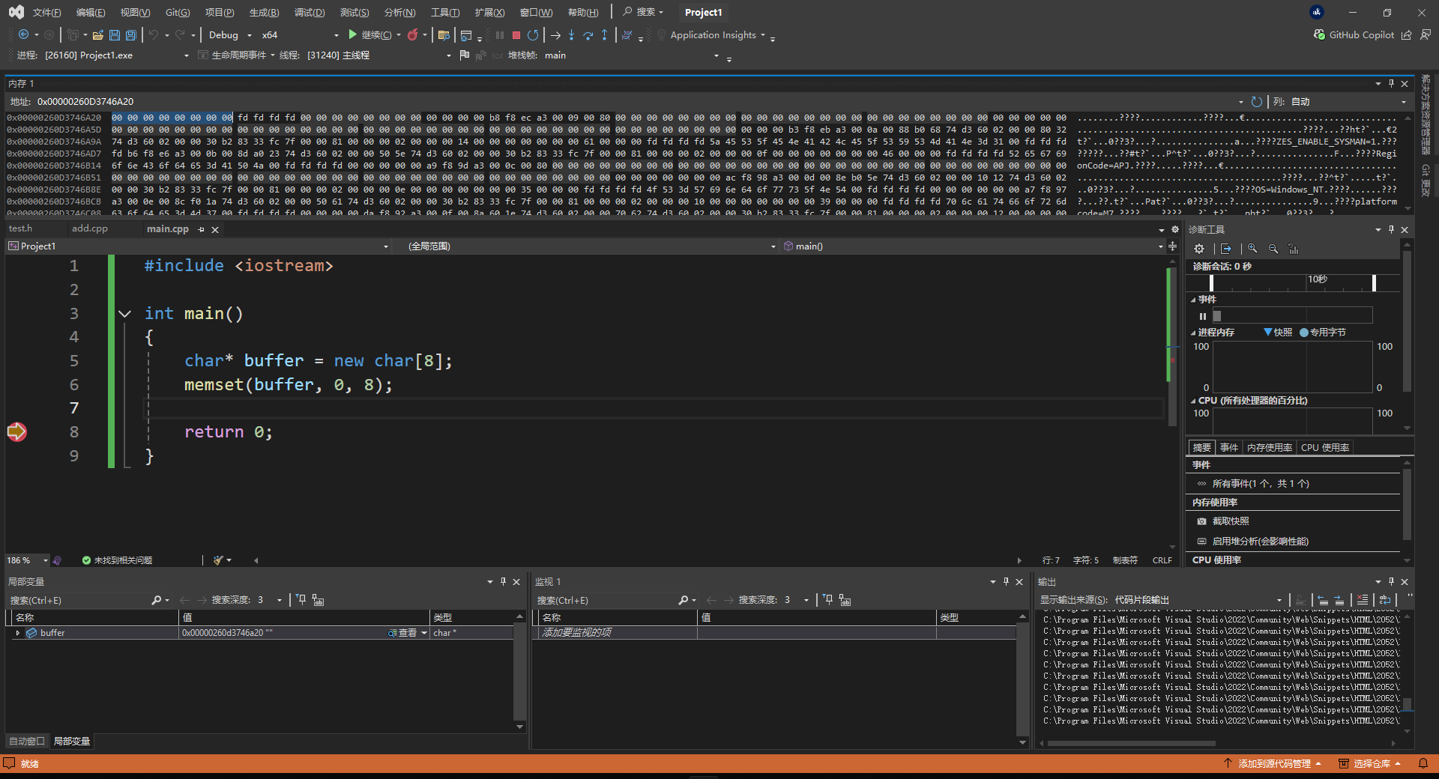
Task: Click the Hot Reload flame icon
Action: pyautogui.click(x=412, y=35)
